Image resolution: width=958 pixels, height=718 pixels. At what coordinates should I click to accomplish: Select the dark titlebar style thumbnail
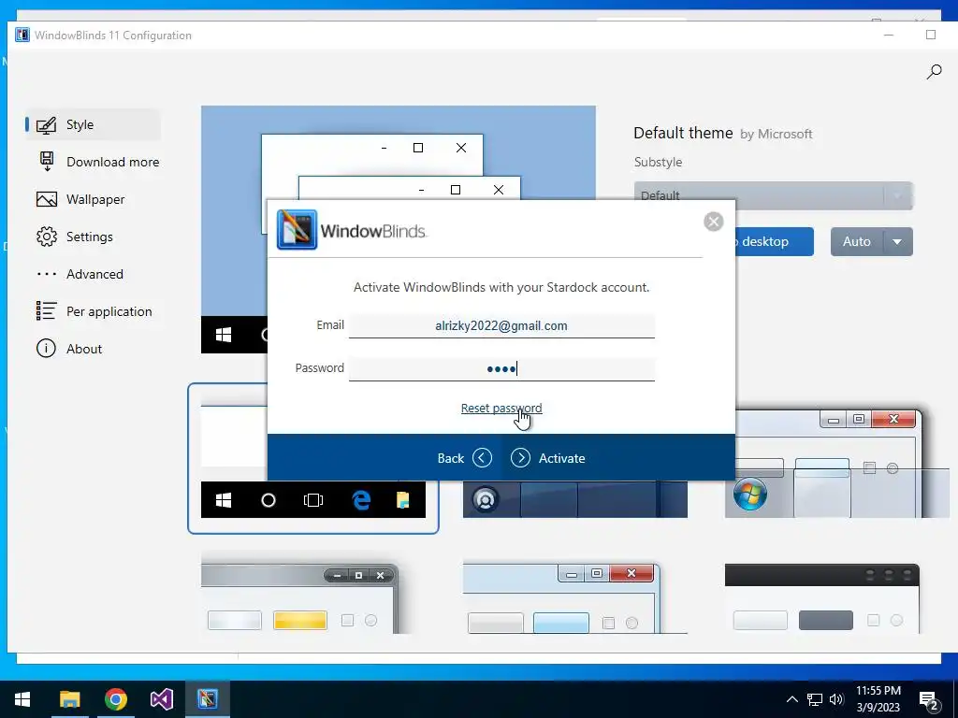[x=822, y=599]
